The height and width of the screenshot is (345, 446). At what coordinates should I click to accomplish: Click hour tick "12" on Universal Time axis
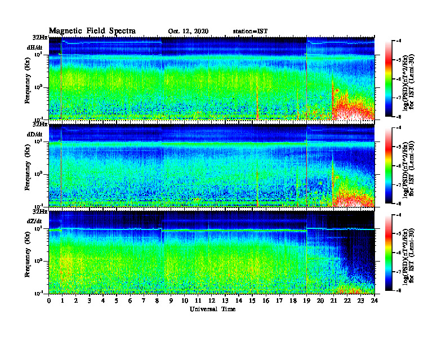(212, 300)
